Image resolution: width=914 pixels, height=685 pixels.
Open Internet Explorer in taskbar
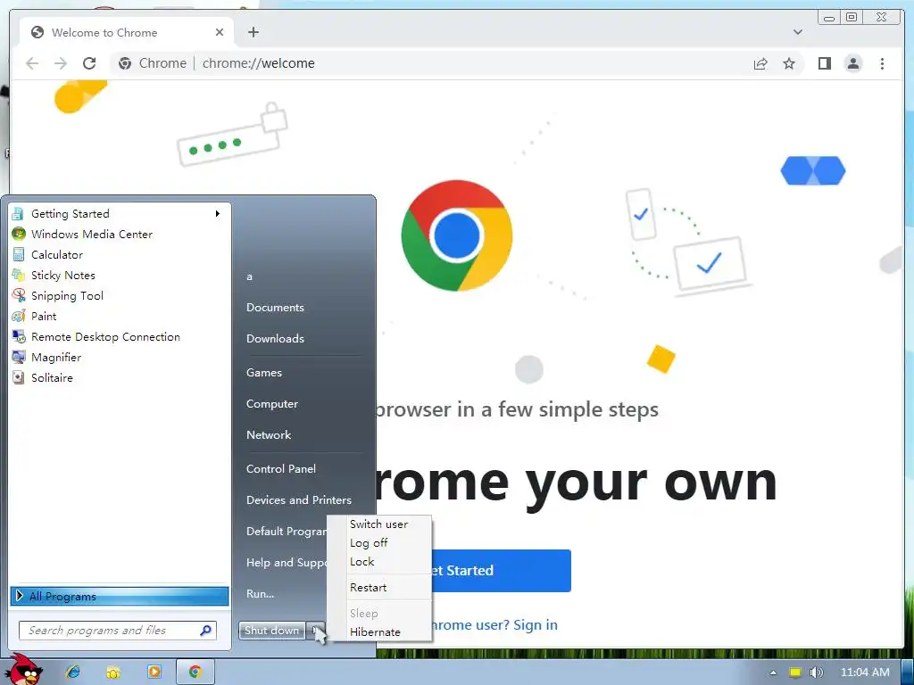(73, 672)
